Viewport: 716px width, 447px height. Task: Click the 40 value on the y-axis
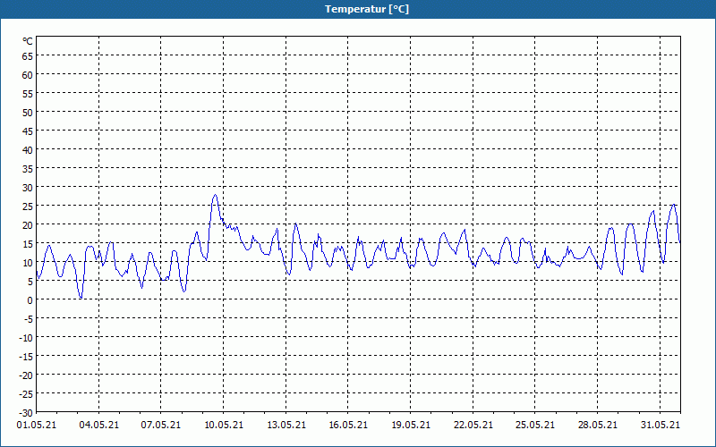[28, 150]
